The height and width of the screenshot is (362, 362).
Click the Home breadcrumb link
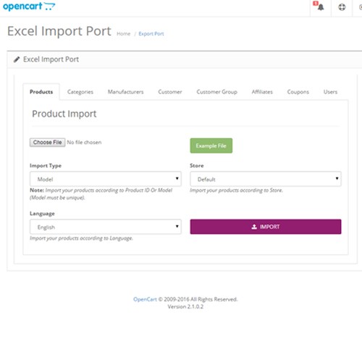(124, 34)
